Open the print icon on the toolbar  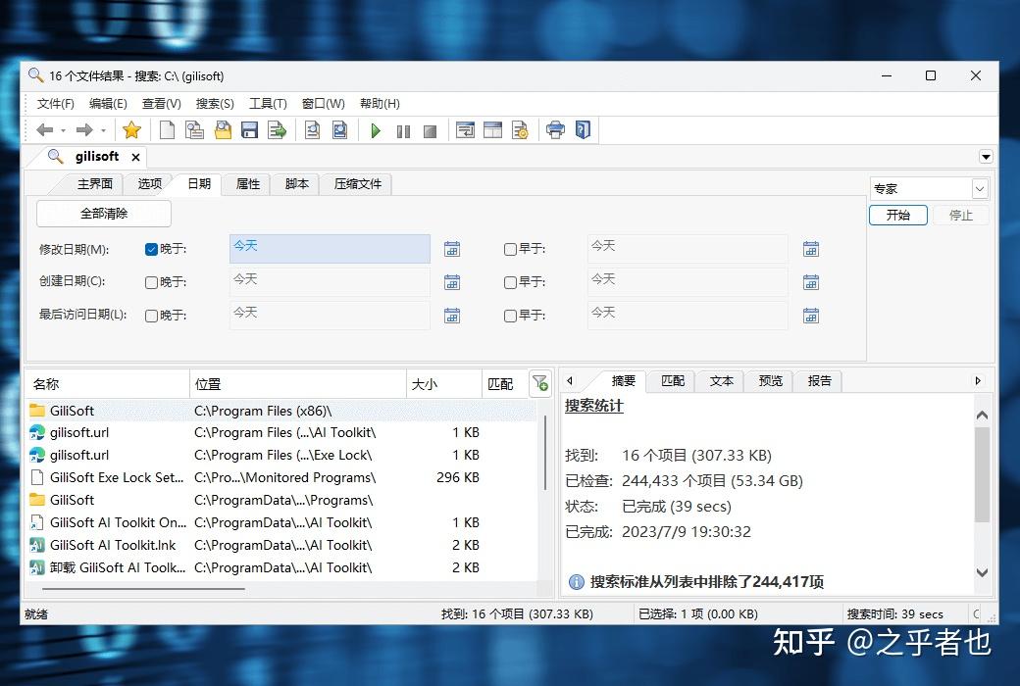click(x=555, y=128)
